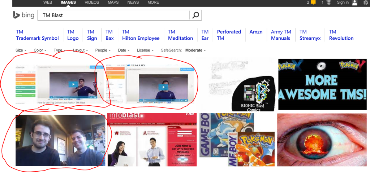Click the Bing logo
Screen dimensions: 370x172
[x=23, y=15]
